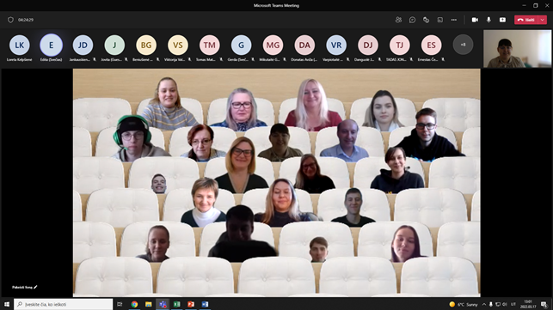The image size is (553, 310).
Task: Click the Windows search box
Action: pyautogui.click(x=64, y=304)
